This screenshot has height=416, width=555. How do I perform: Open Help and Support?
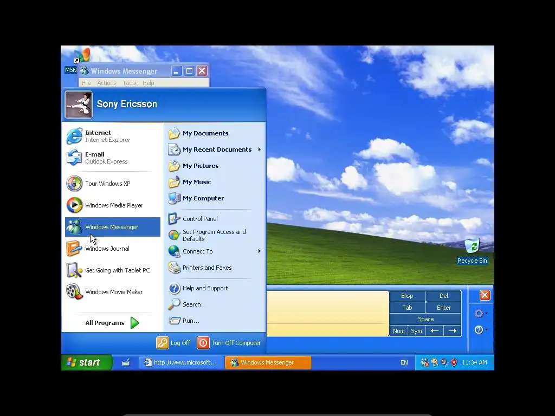pos(215,288)
